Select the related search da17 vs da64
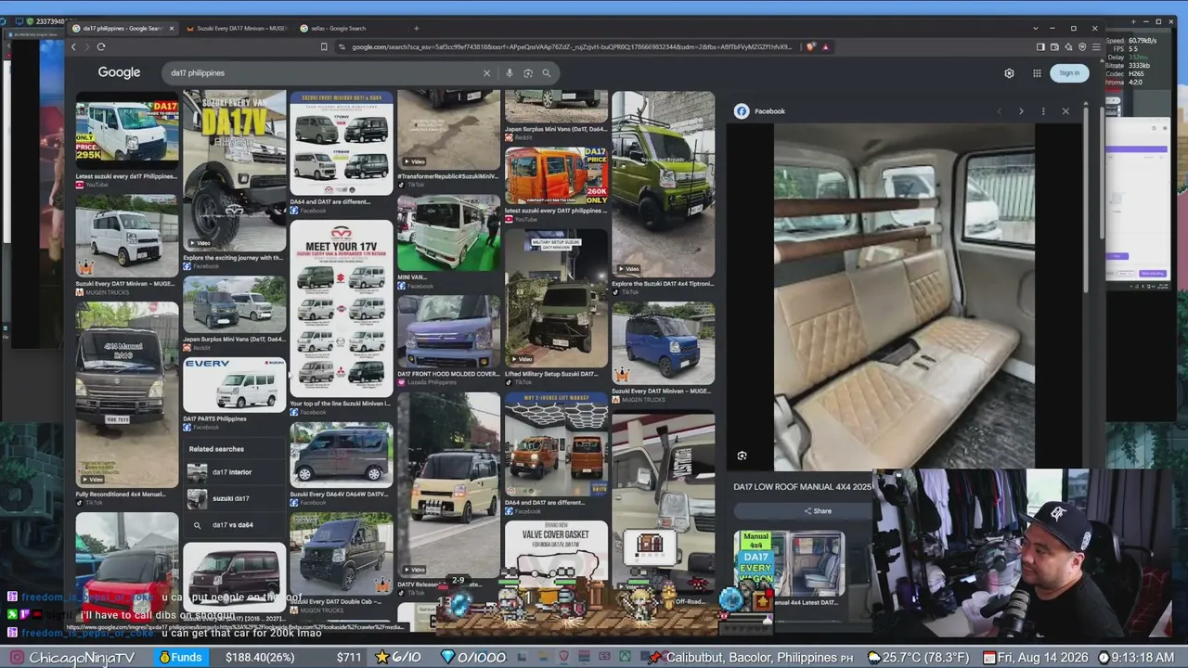This screenshot has height=668, width=1188. tap(233, 525)
